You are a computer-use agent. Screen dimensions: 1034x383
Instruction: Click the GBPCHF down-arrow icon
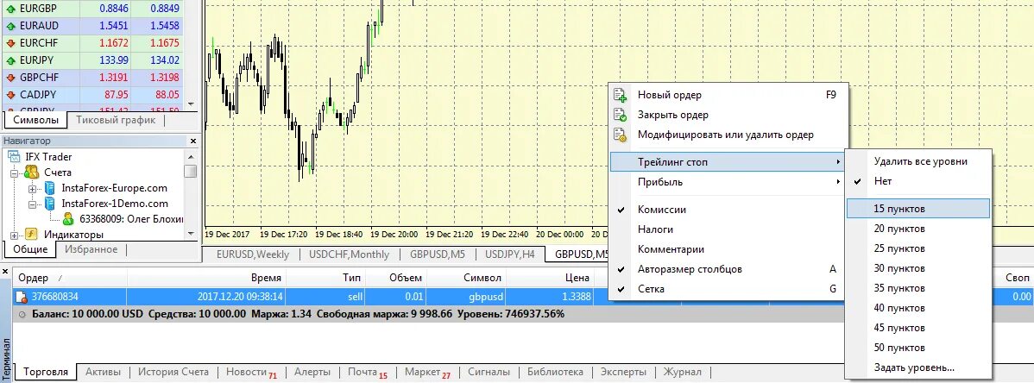coord(10,77)
